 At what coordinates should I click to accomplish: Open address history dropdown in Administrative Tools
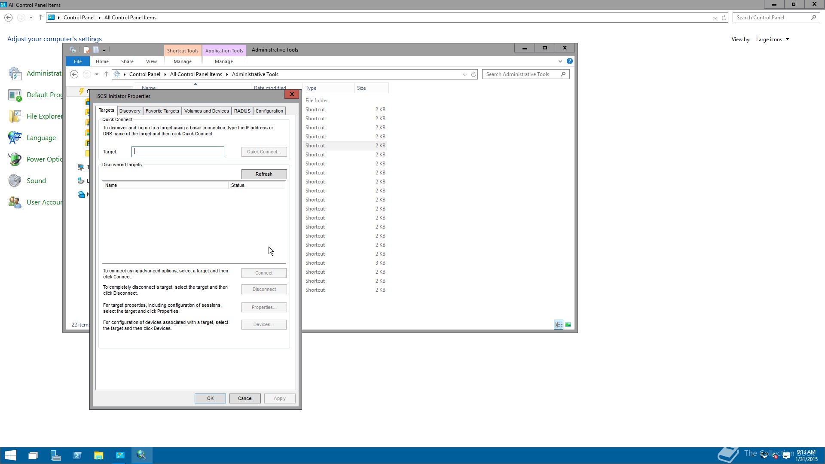point(465,74)
